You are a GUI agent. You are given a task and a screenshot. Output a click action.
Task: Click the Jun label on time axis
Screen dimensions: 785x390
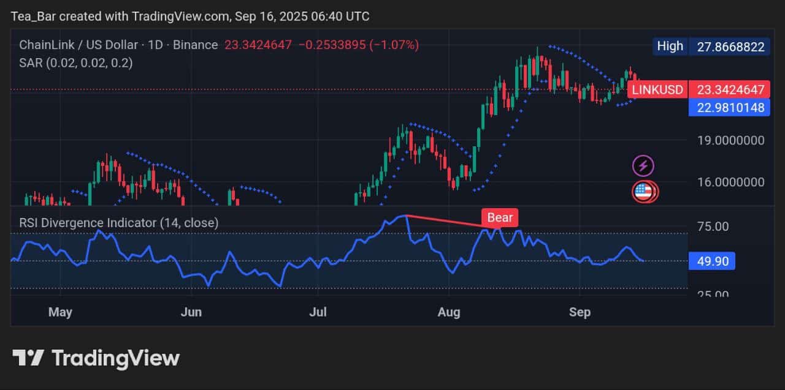[x=191, y=312]
